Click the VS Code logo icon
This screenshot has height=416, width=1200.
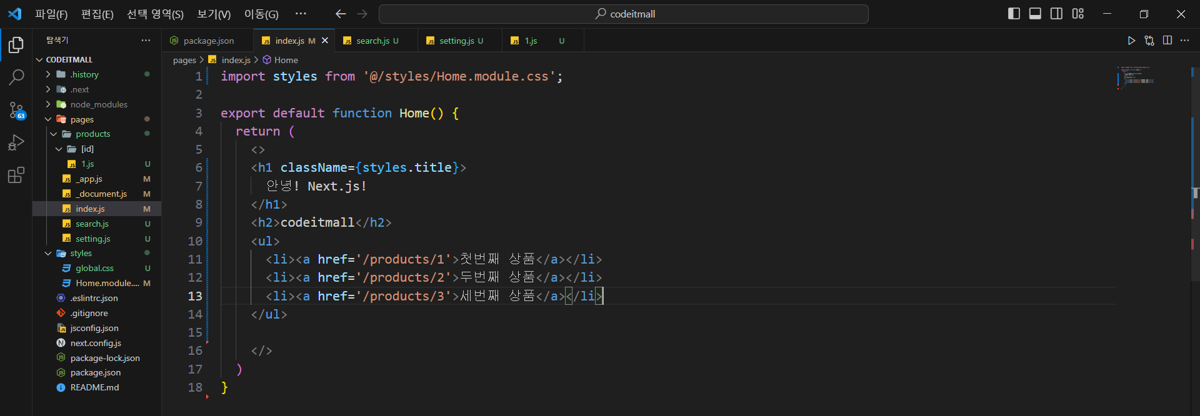[14, 14]
